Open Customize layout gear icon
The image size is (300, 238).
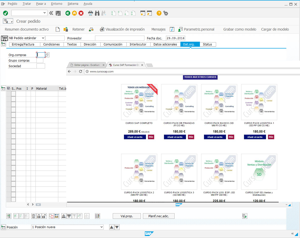click(x=166, y=13)
